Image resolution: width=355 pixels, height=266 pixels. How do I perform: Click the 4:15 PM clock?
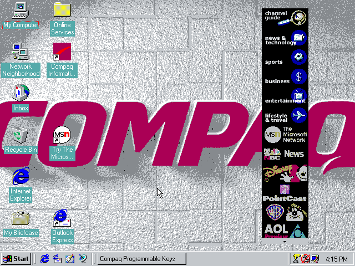tap(337, 259)
